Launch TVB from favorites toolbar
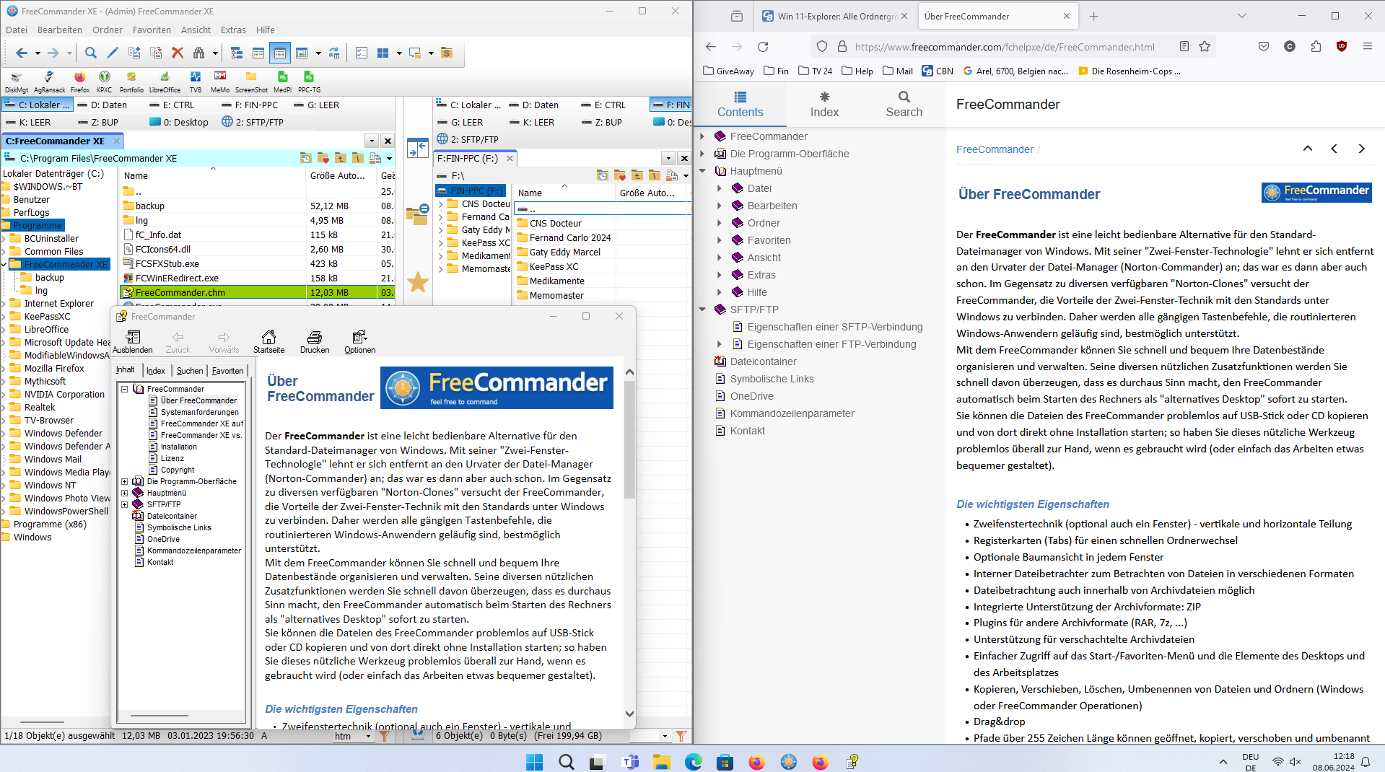Viewport: 1385px width, 772px height. click(x=196, y=82)
